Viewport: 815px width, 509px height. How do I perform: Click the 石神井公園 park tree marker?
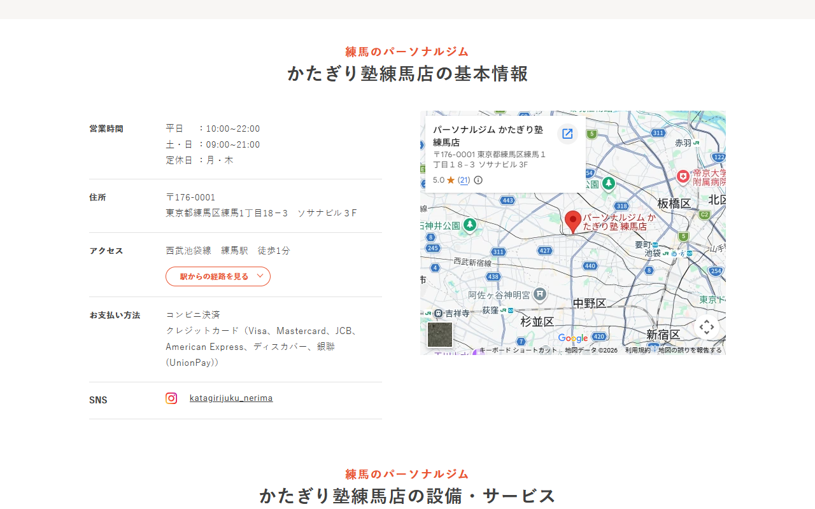pos(470,225)
